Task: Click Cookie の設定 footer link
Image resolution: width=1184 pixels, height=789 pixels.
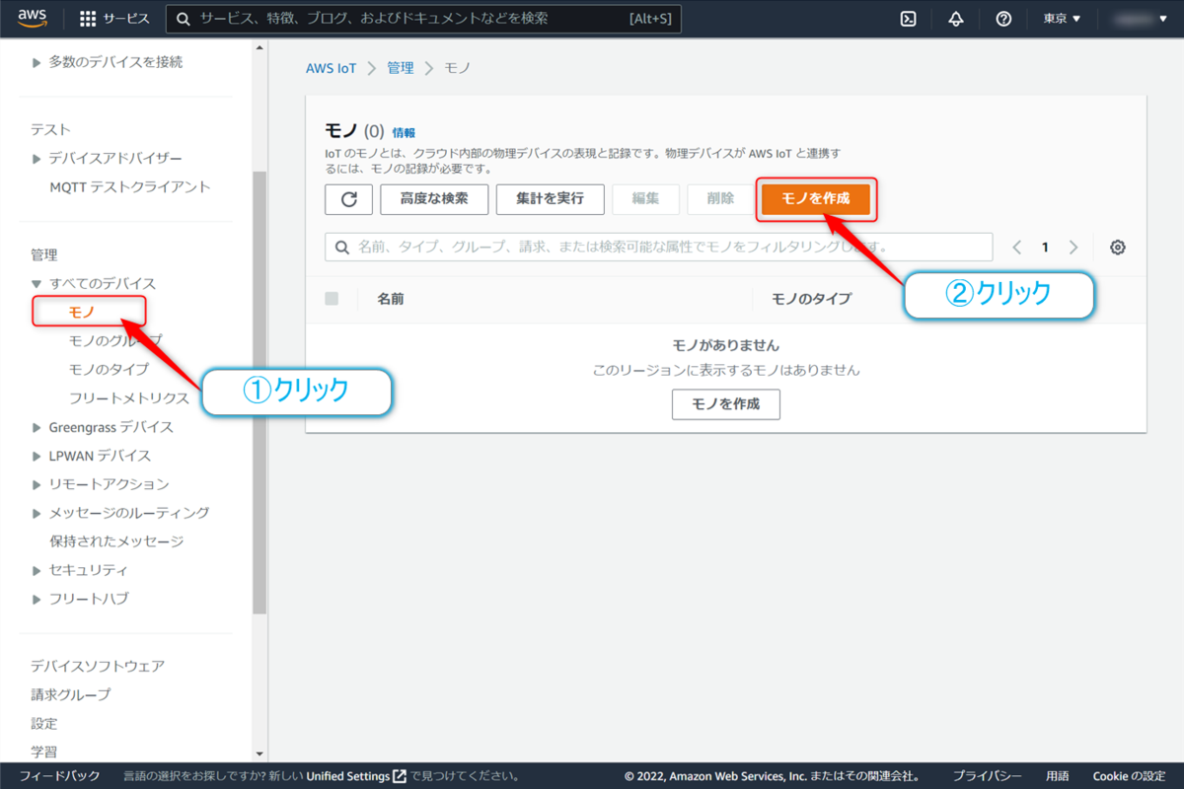Action: click(1129, 776)
